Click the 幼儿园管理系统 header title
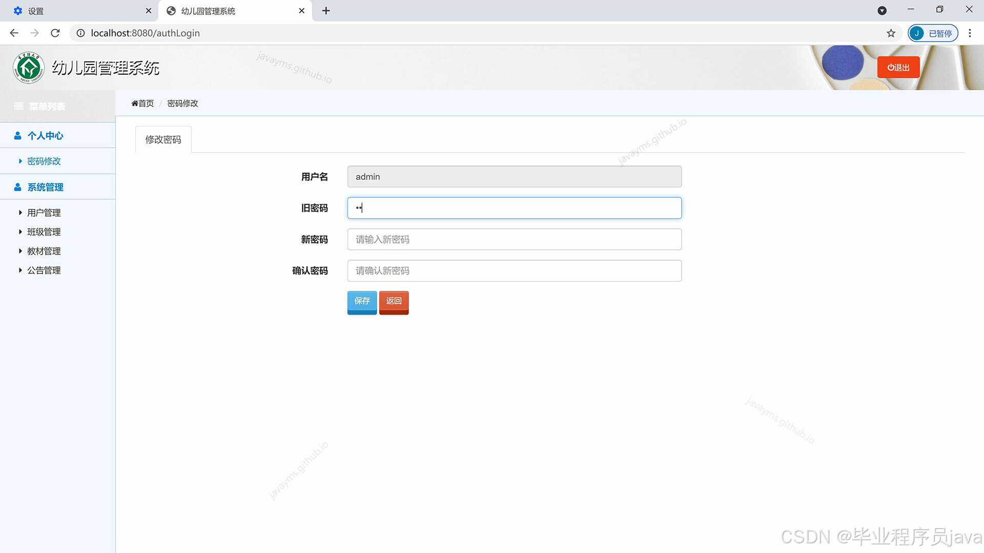 coord(106,68)
